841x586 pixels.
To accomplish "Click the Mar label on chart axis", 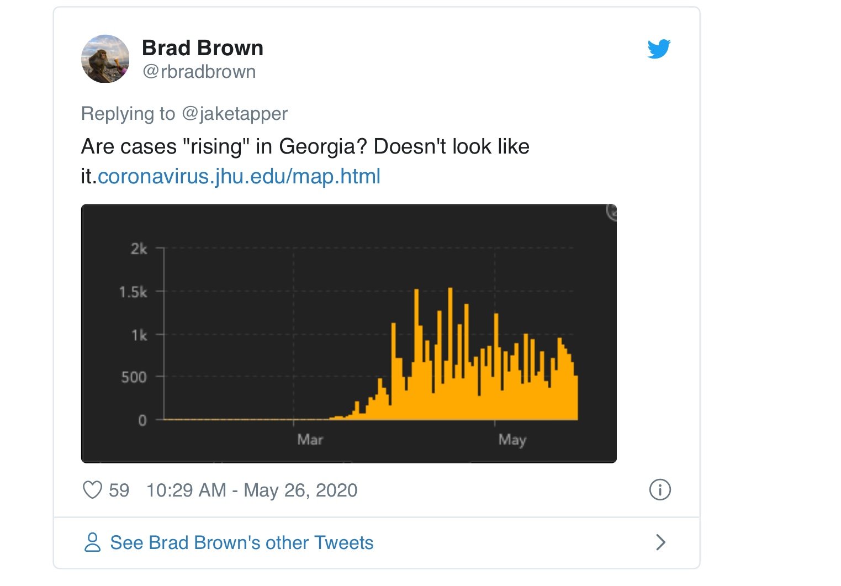I will click(x=310, y=440).
